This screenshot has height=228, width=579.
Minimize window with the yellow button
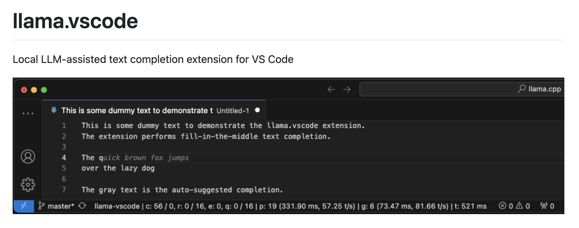(34, 90)
